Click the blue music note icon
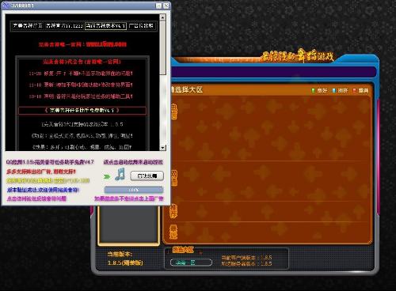 point(120,174)
